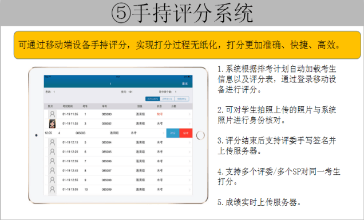Click student number 085006

click(x=106, y=161)
